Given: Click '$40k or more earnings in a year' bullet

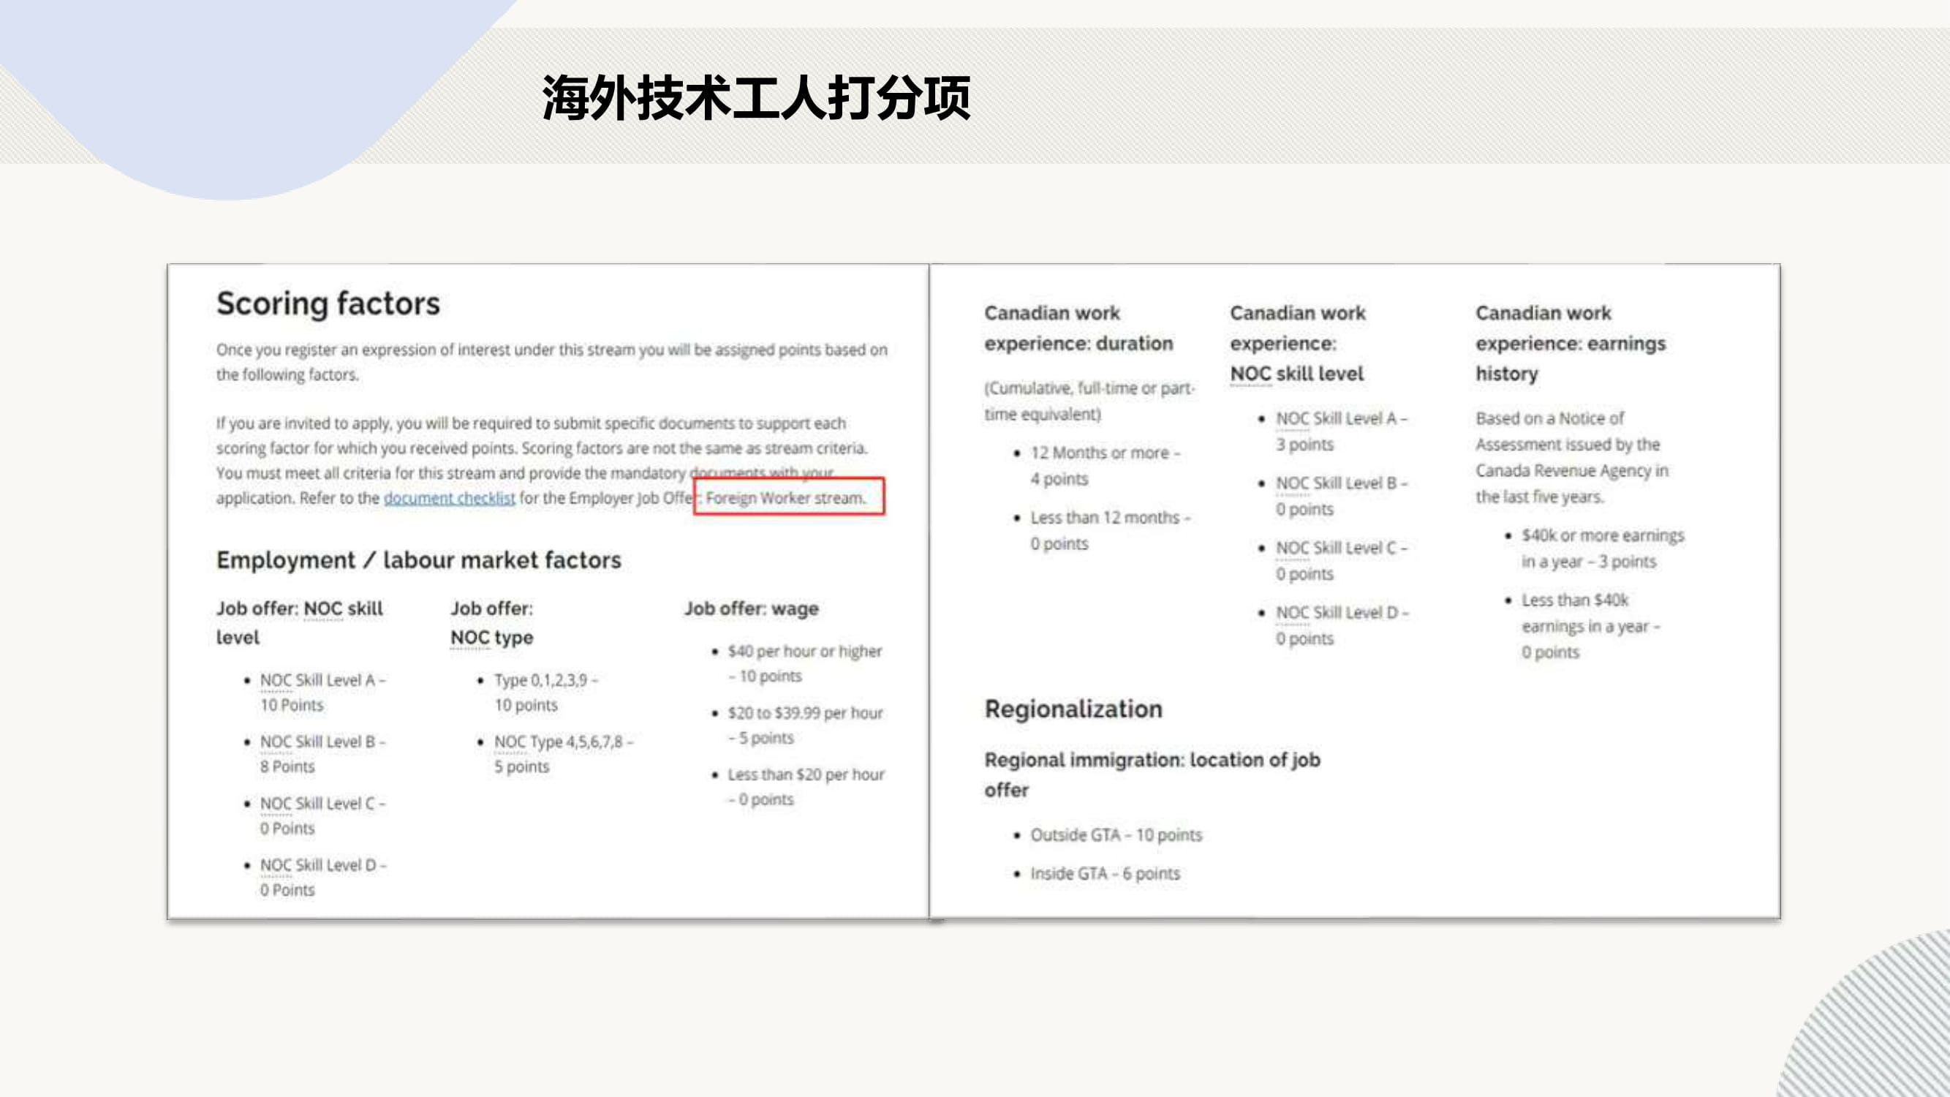Looking at the screenshot, I should point(1603,548).
